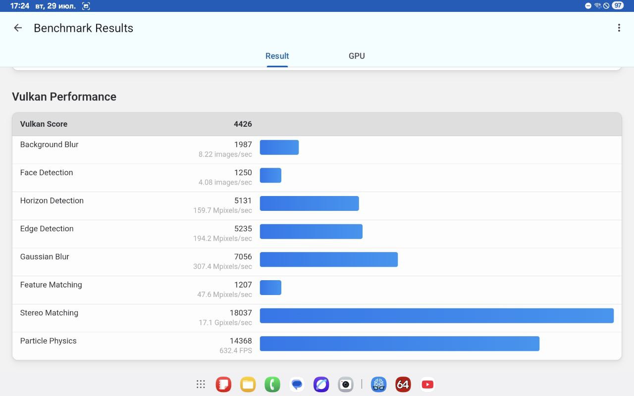Select the Gaussian Blur row label
Viewport: 634px width, 396px height.
point(45,257)
